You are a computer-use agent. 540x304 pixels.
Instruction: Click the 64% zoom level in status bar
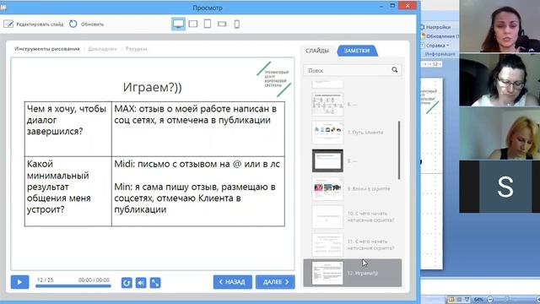click(478, 300)
